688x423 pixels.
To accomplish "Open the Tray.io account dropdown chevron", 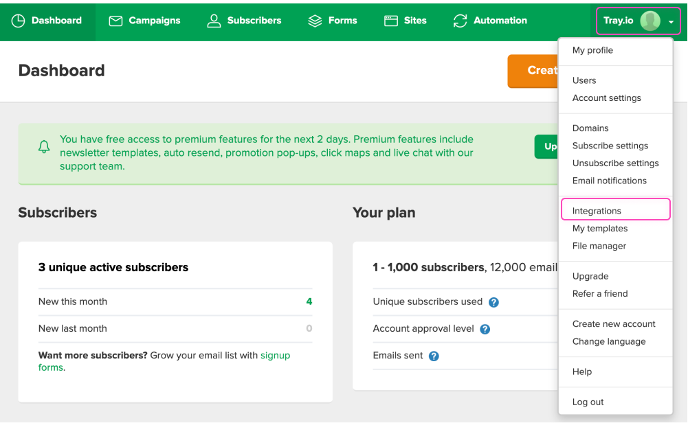I will pos(671,21).
